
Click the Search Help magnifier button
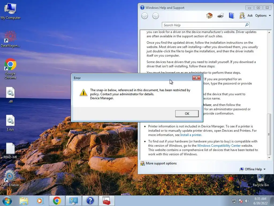[247, 25]
